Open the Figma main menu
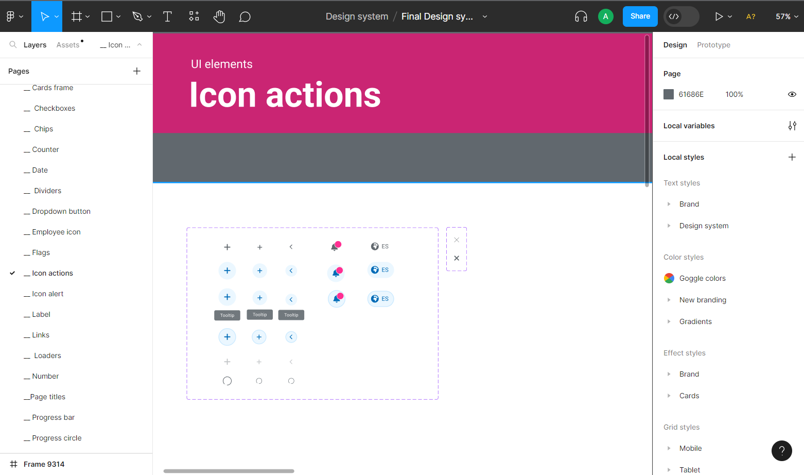This screenshot has height=475, width=804. (x=14, y=16)
